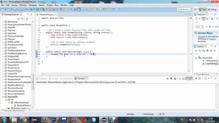Click the Open Task toolbar icon
This screenshot has height=123, width=219.
[x=64, y=9]
